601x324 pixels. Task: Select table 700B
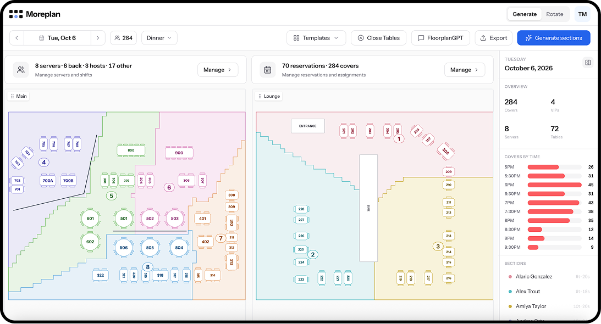click(68, 180)
